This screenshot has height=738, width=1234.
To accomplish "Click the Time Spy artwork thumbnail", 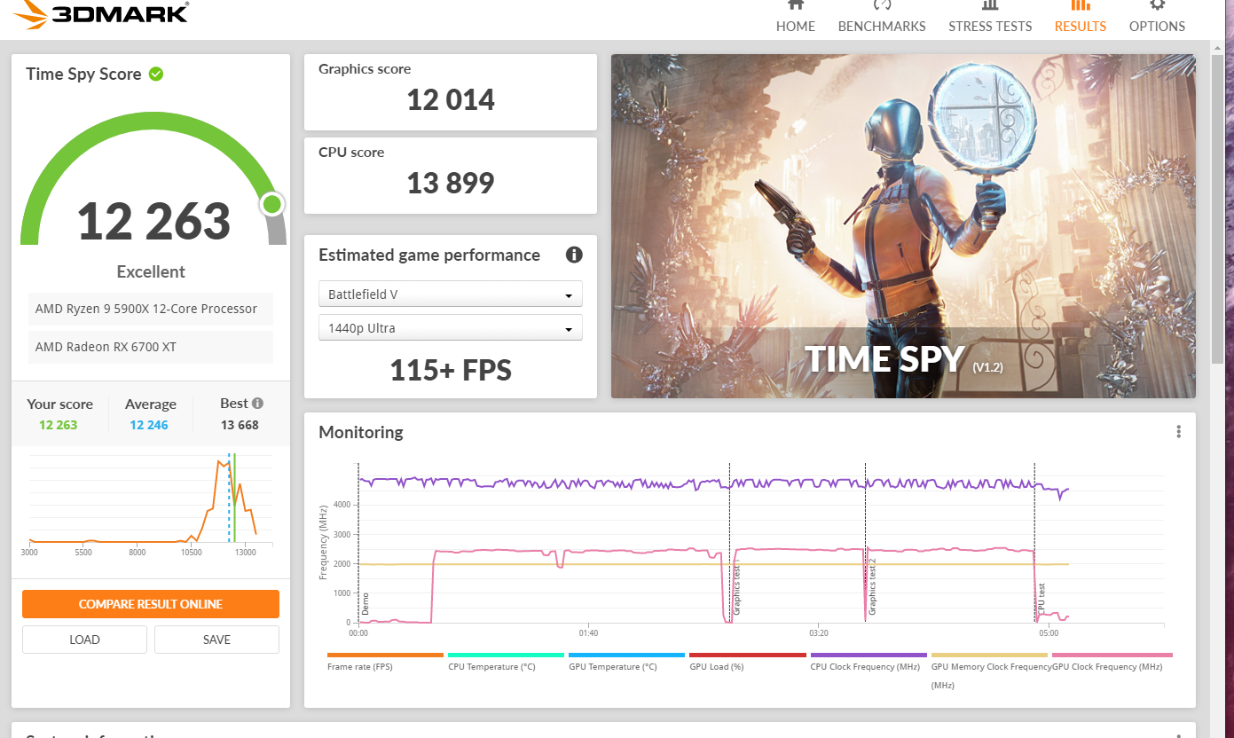I will pyautogui.click(x=903, y=226).
